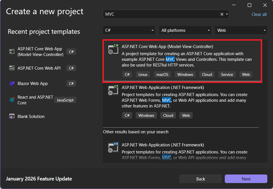Click the ASP.NET Core Web App MVC recent template icon
The height and width of the screenshot is (189, 273).
click(x=12, y=51)
